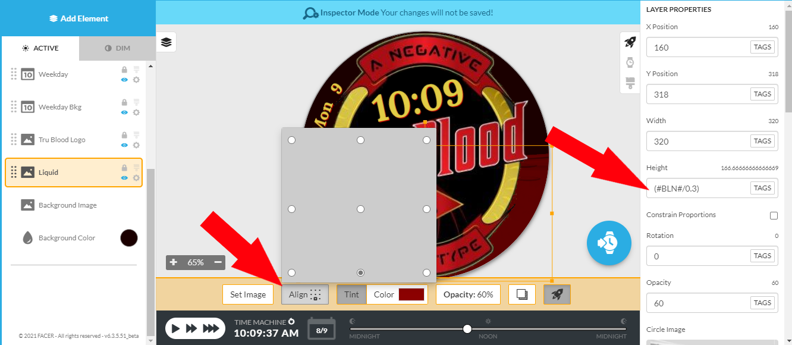Click the shadow icon in the layer toolbar

(x=522, y=294)
